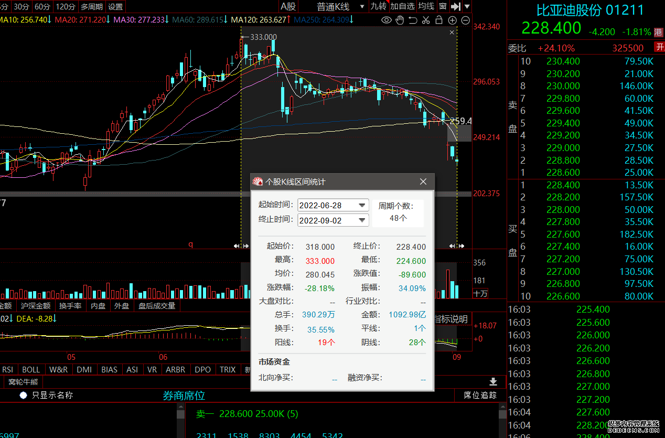Select the hand pan tool icon

pos(400,20)
